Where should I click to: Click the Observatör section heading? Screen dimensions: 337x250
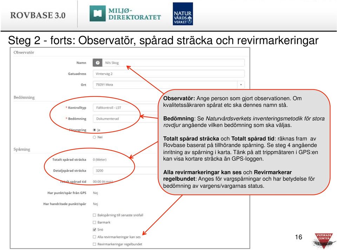[24, 52]
